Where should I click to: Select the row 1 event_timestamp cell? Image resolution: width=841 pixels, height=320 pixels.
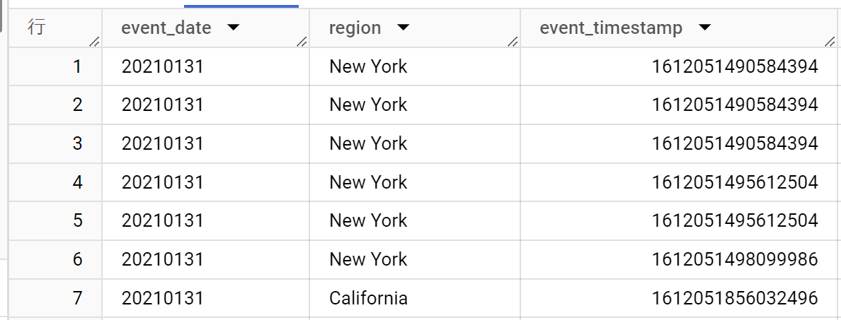pyautogui.click(x=735, y=66)
